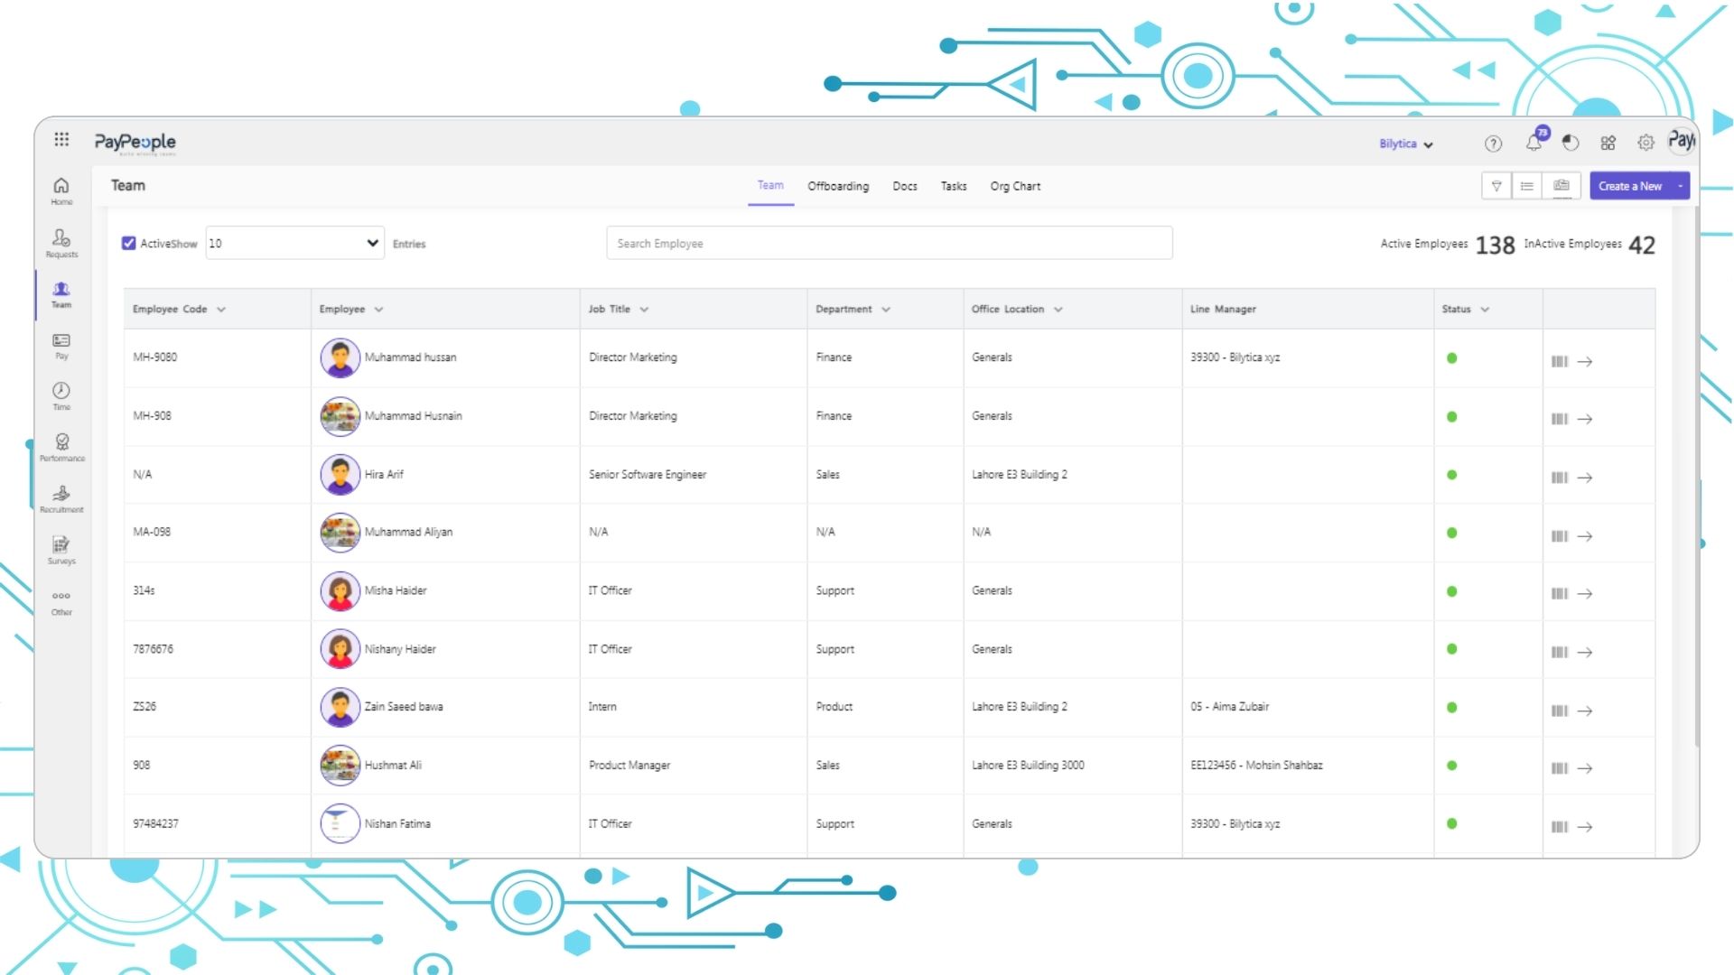Toggle the Active checkbox
The height and width of the screenshot is (975, 1734).
tap(129, 243)
